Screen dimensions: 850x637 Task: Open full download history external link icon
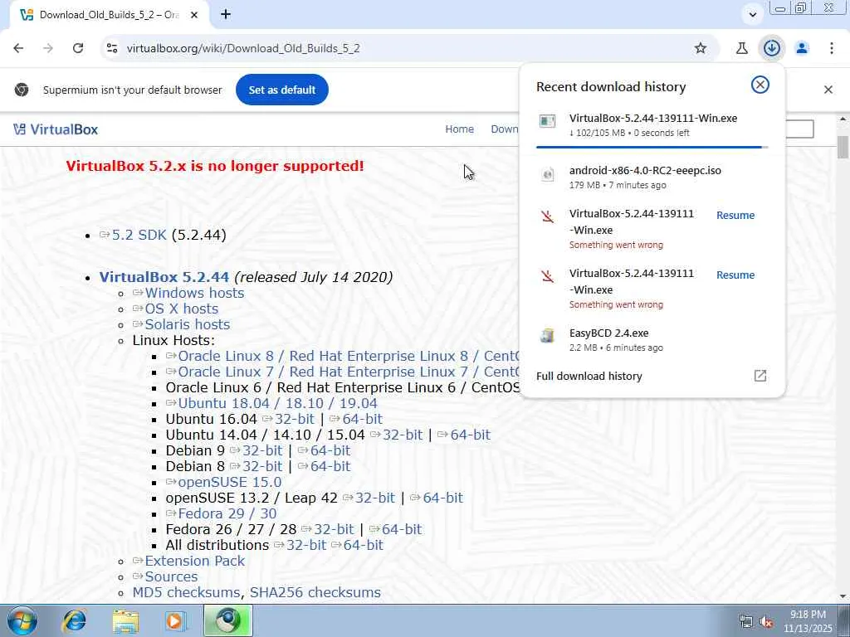pos(760,376)
